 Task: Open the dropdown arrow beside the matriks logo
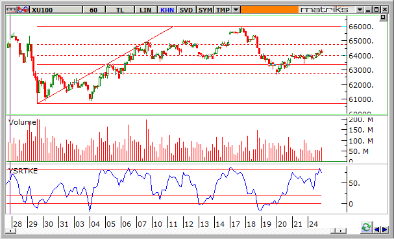click(360, 10)
